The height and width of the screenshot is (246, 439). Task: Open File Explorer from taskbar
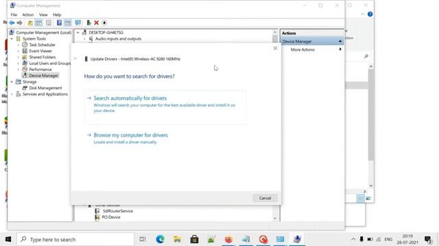pyautogui.click(x=177, y=239)
